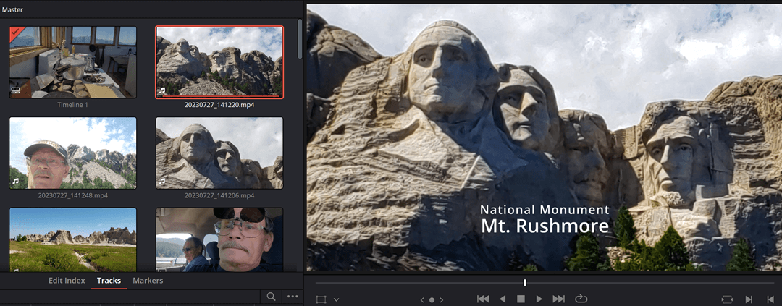Expand the transform overlay mode dropdown arrow
This screenshot has height=306, width=782.
pos(336,299)
